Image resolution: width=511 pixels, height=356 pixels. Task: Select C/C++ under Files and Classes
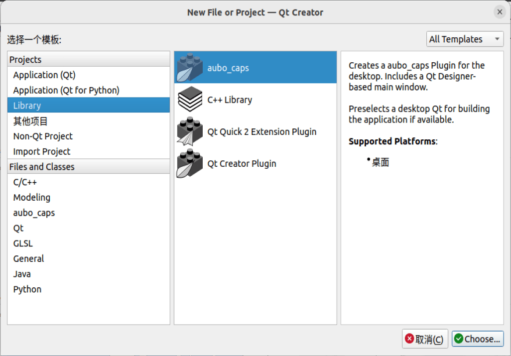coord(89,182)
